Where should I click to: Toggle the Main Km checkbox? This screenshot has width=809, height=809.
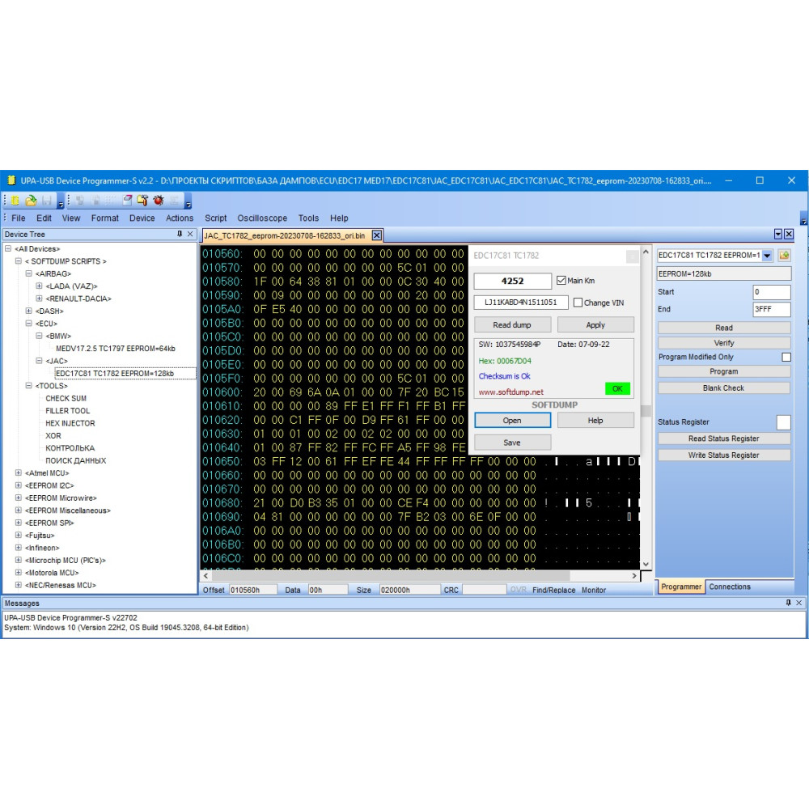pos(561,280)
